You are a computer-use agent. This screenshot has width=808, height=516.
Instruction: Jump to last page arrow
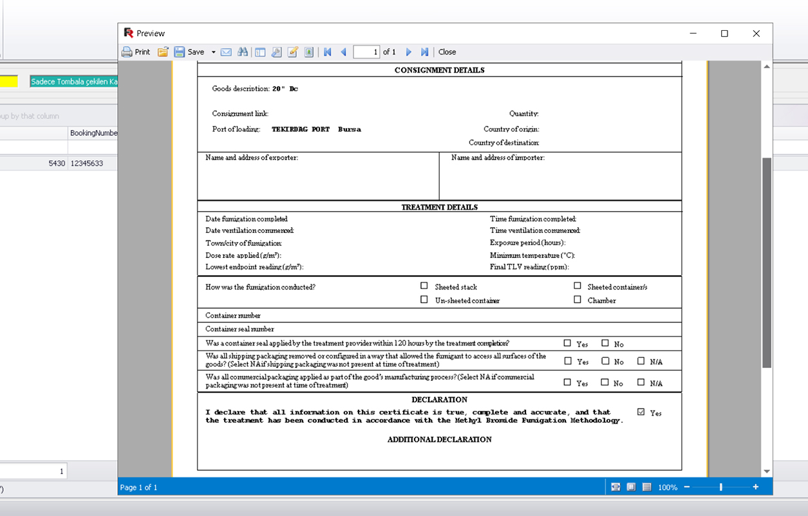[x=424, y=52]
